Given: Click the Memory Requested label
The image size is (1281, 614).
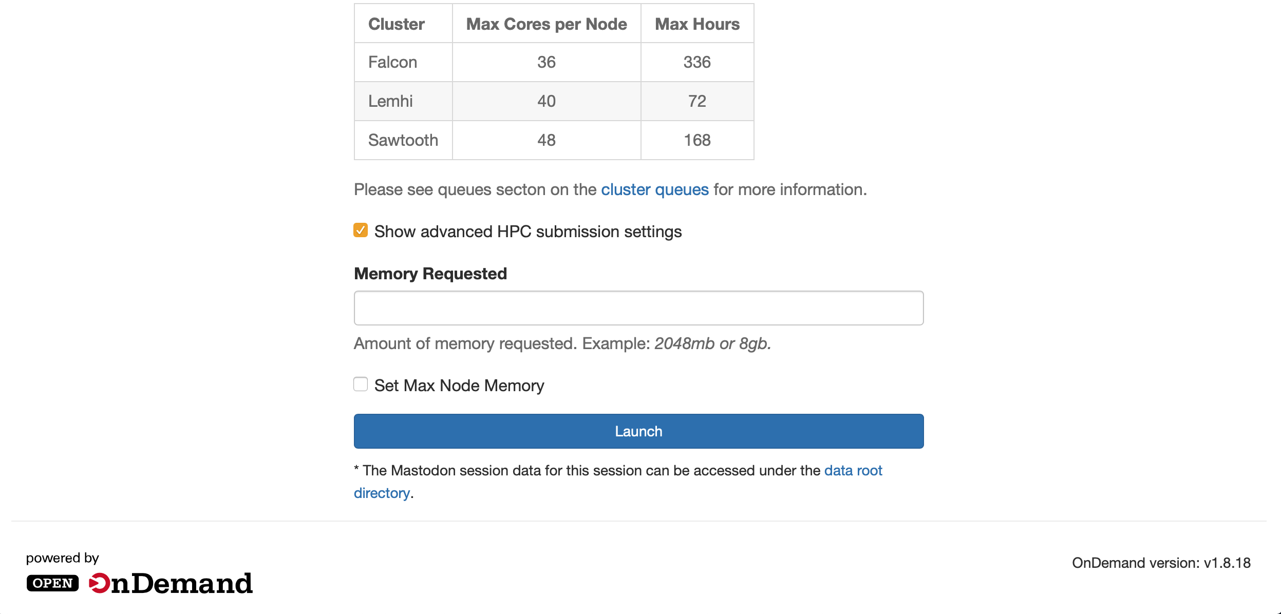Looking at the screenshot, I should pos(430,274).
